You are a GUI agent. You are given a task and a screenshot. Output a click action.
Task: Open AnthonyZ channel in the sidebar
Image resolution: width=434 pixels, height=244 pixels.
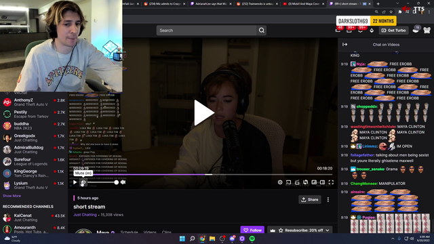pyautogui.click(x=34, y=102)
